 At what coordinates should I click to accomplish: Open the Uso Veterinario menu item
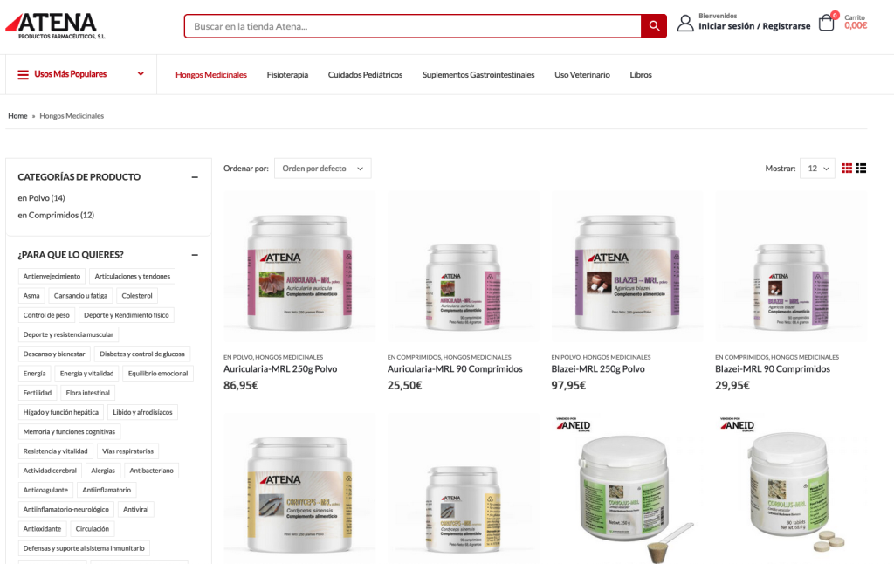click(x=582, y=75)
